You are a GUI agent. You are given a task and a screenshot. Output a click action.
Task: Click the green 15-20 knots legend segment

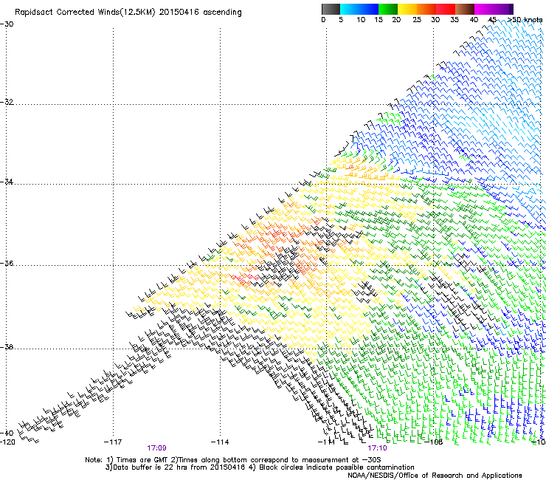click(x=388, y=9)
